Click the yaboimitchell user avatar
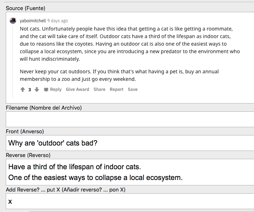The width and height of the screenshot is (254, 212). (x=13, y=20)
